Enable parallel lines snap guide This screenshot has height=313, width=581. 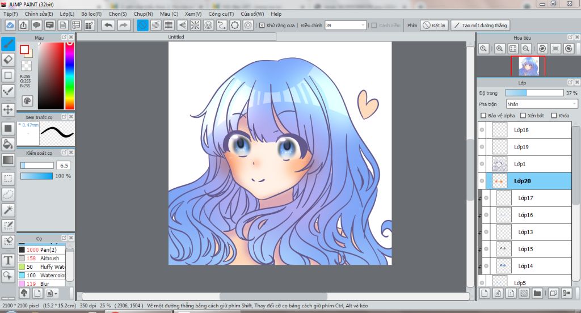point(155,25)
